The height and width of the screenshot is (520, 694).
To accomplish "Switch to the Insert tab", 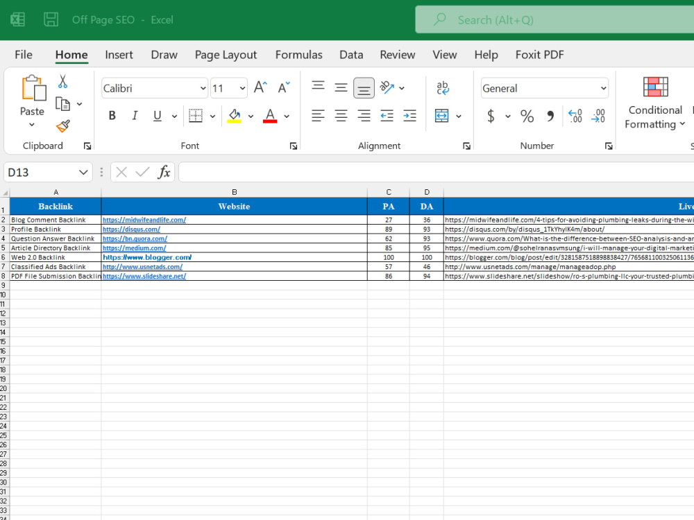I will [119, 55].
